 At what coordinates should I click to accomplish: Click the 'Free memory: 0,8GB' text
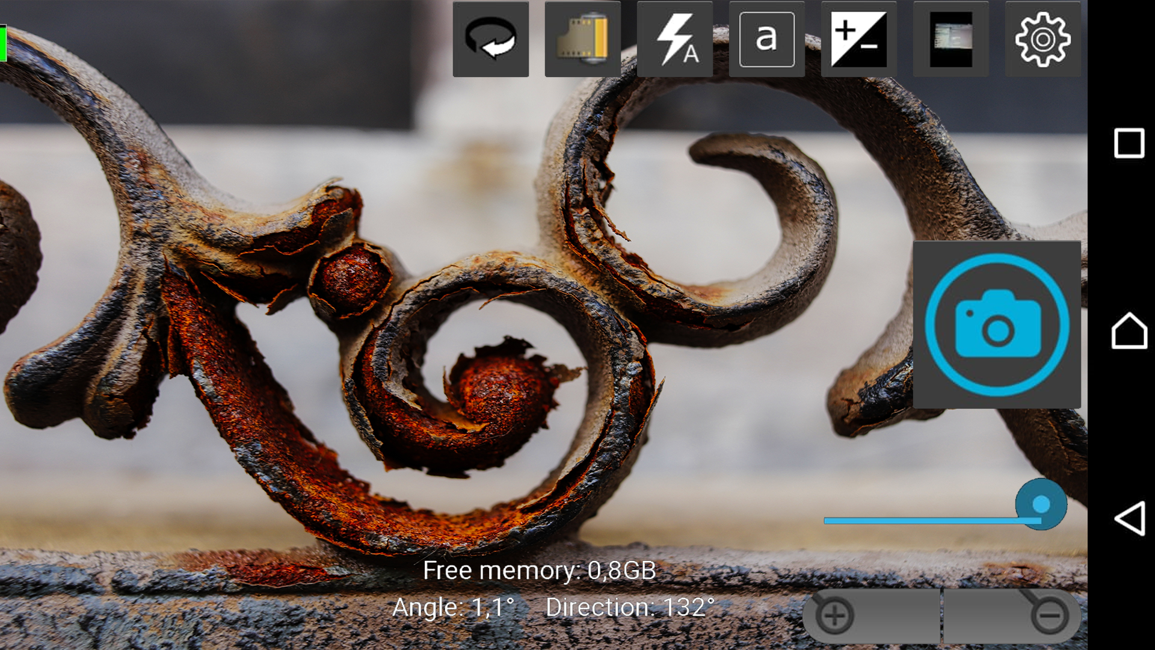539,571
